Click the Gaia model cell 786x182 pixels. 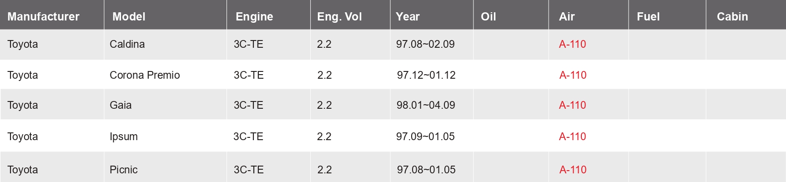pyautogui.click(x=121, y=105)
